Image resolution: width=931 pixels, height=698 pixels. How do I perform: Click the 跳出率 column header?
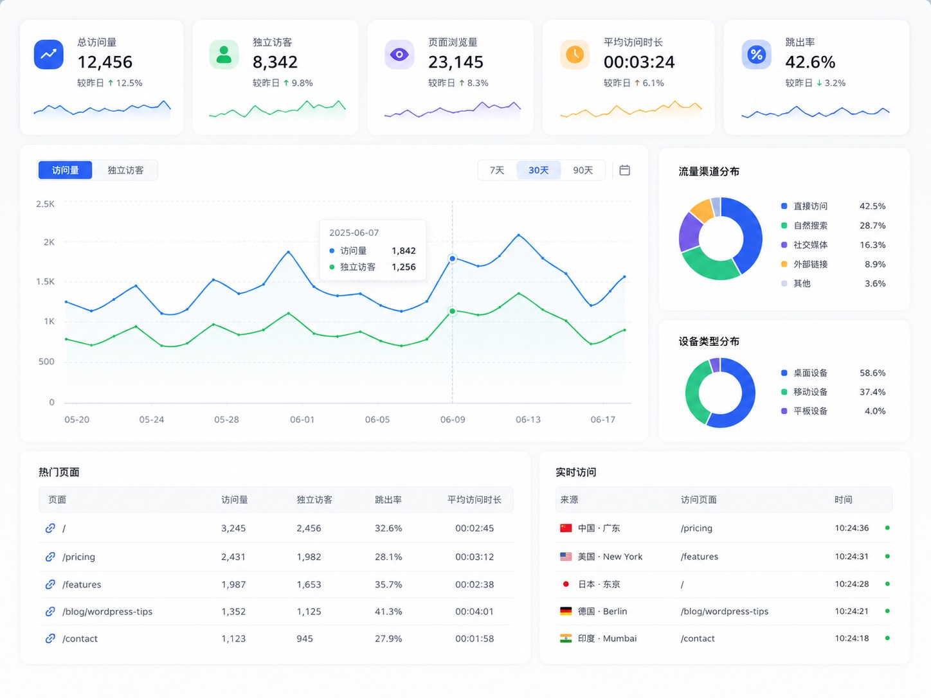click(388, 499)
